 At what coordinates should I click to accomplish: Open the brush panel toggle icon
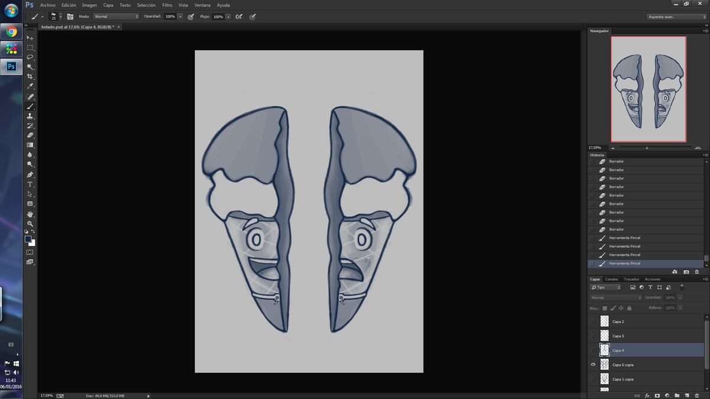point(70,17)
